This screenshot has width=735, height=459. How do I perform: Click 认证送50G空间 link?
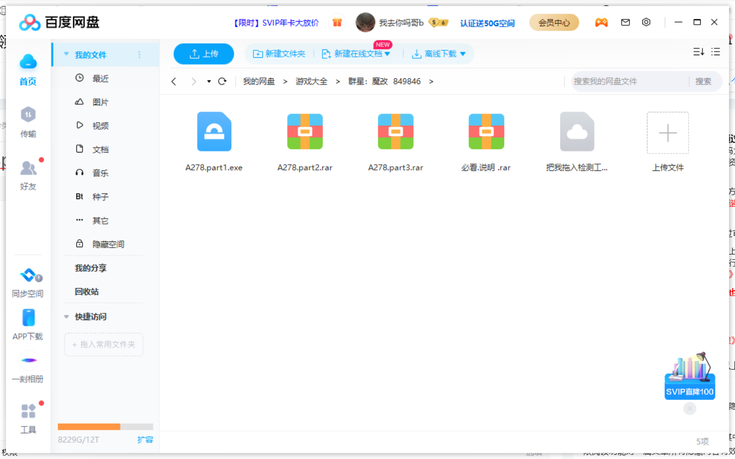[487, 23]
